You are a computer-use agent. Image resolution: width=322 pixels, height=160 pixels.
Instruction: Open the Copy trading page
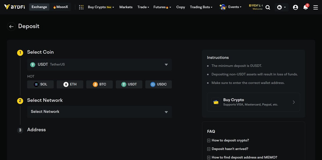click(181, 7)
